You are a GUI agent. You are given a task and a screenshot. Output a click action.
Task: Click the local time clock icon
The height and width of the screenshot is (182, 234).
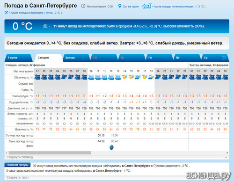coord(83,6)
